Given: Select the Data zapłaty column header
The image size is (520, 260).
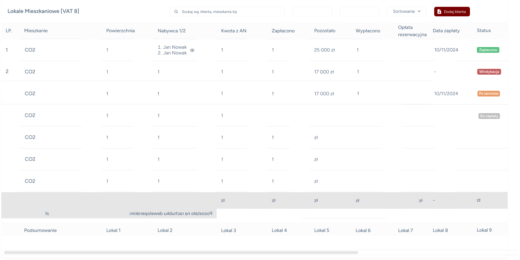Looking at the screenshot, I should tap(446, 31).
